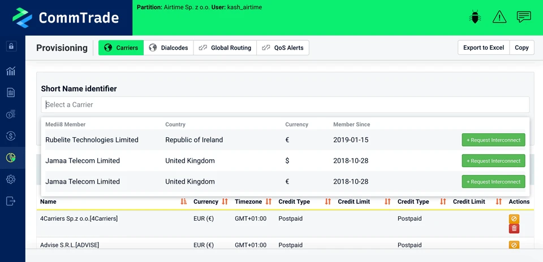Switch to the QoS Alerts tab

coord(283,47)
